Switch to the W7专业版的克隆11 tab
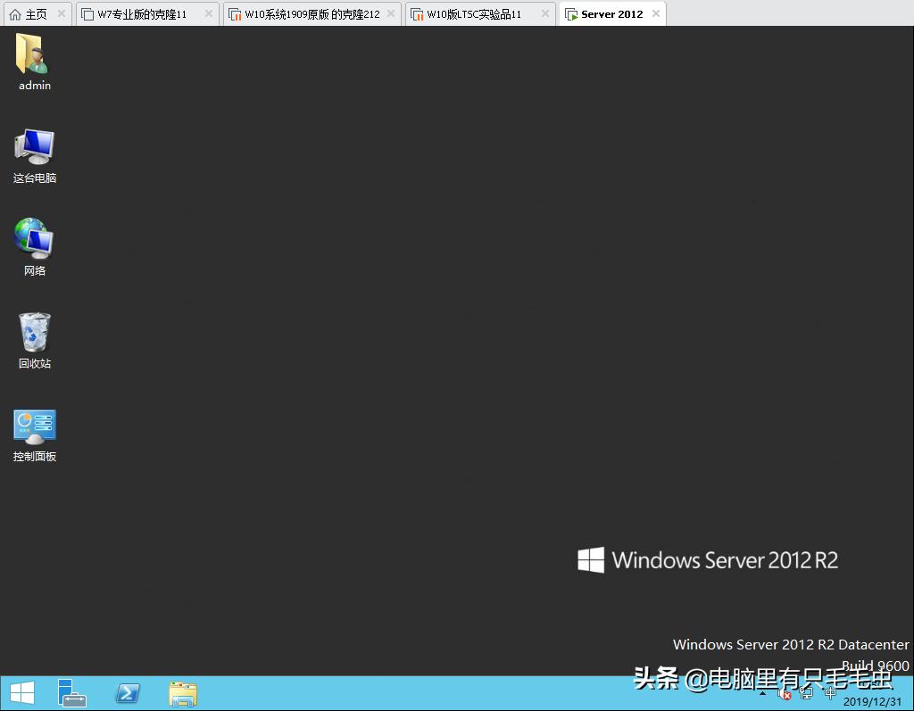The height and width of the screenshot is (711, 914). pyautogui.click(x=143, y=13)
